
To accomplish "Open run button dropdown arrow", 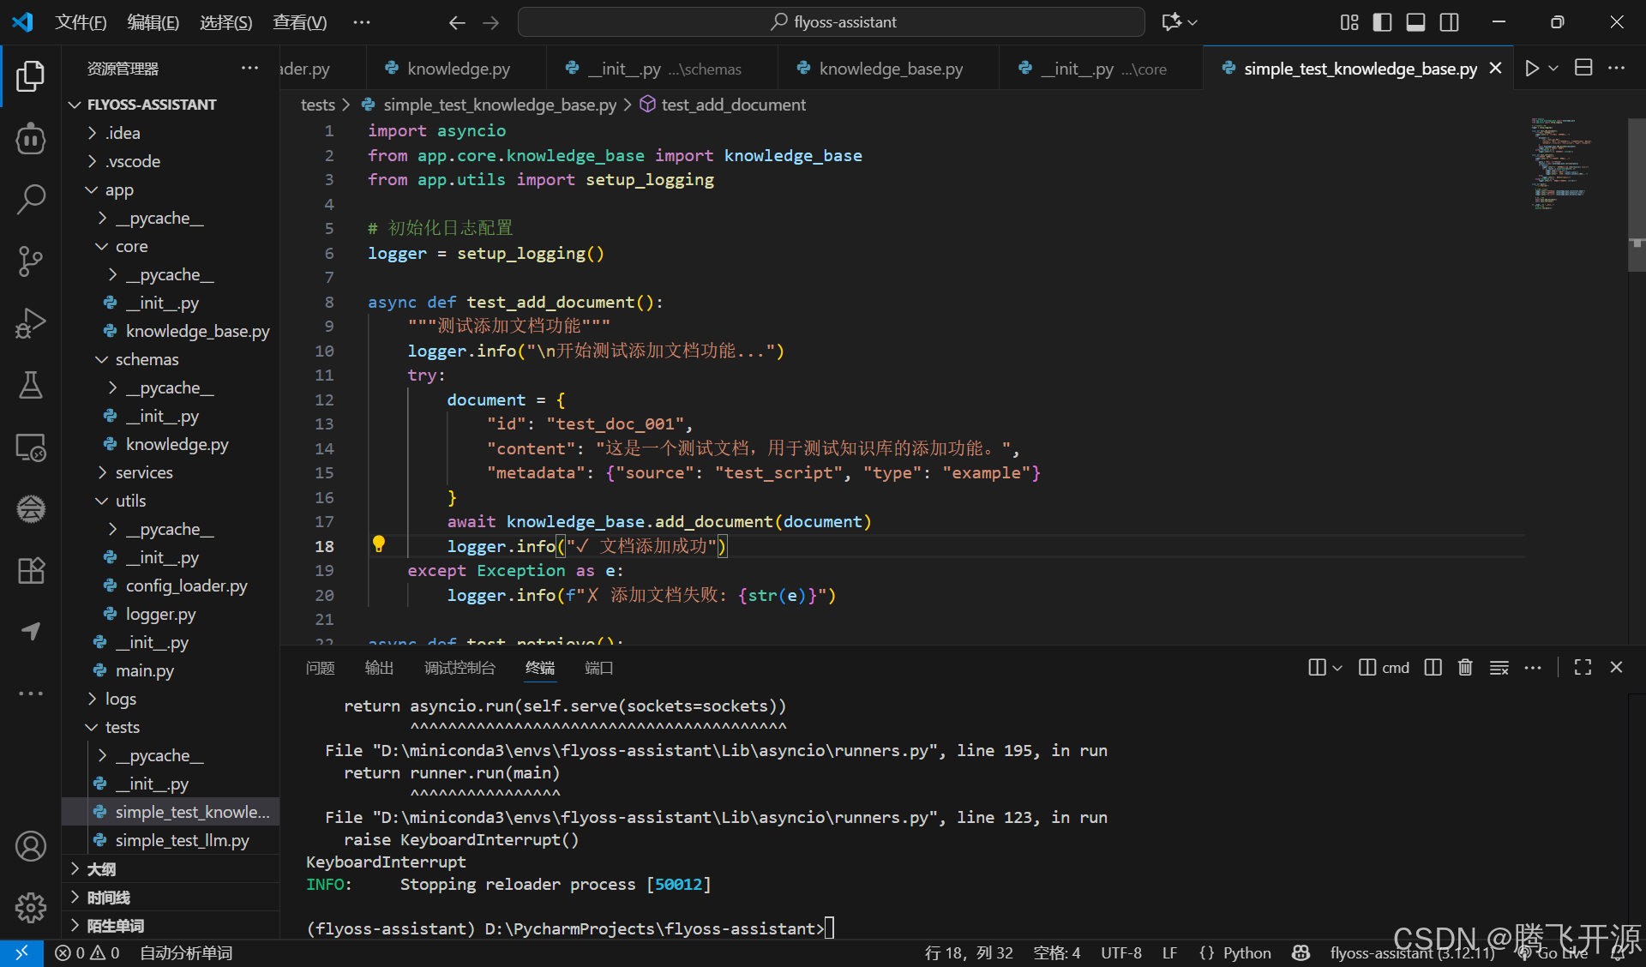I will (x=1553, y=69).
